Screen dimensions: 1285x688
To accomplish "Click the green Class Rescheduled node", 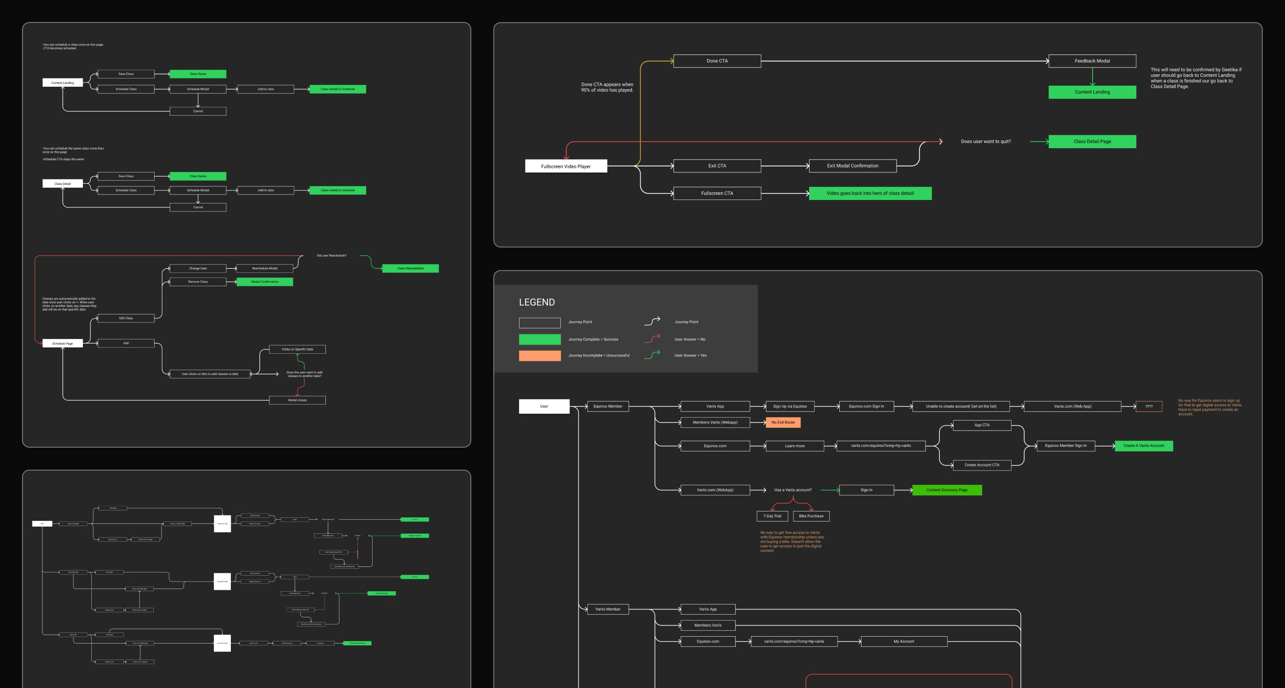I will click(x=410, y=268).
